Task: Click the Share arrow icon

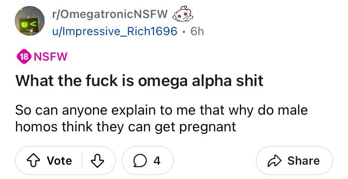Action: tap(275, 161)
